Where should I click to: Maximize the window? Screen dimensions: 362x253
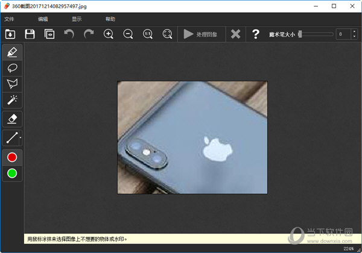pyautogui.click(x=334, y=6)
